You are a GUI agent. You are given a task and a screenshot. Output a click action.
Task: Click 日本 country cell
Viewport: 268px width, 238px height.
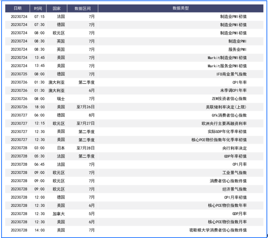coord(61,148)
